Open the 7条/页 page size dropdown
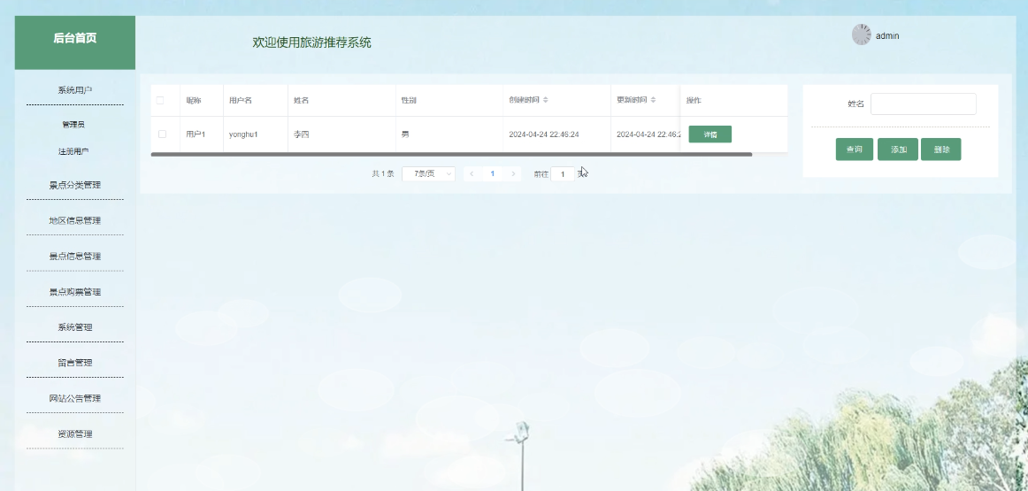Image resolution: width=1028 pixels, height=491 pixels. [429, 173]
